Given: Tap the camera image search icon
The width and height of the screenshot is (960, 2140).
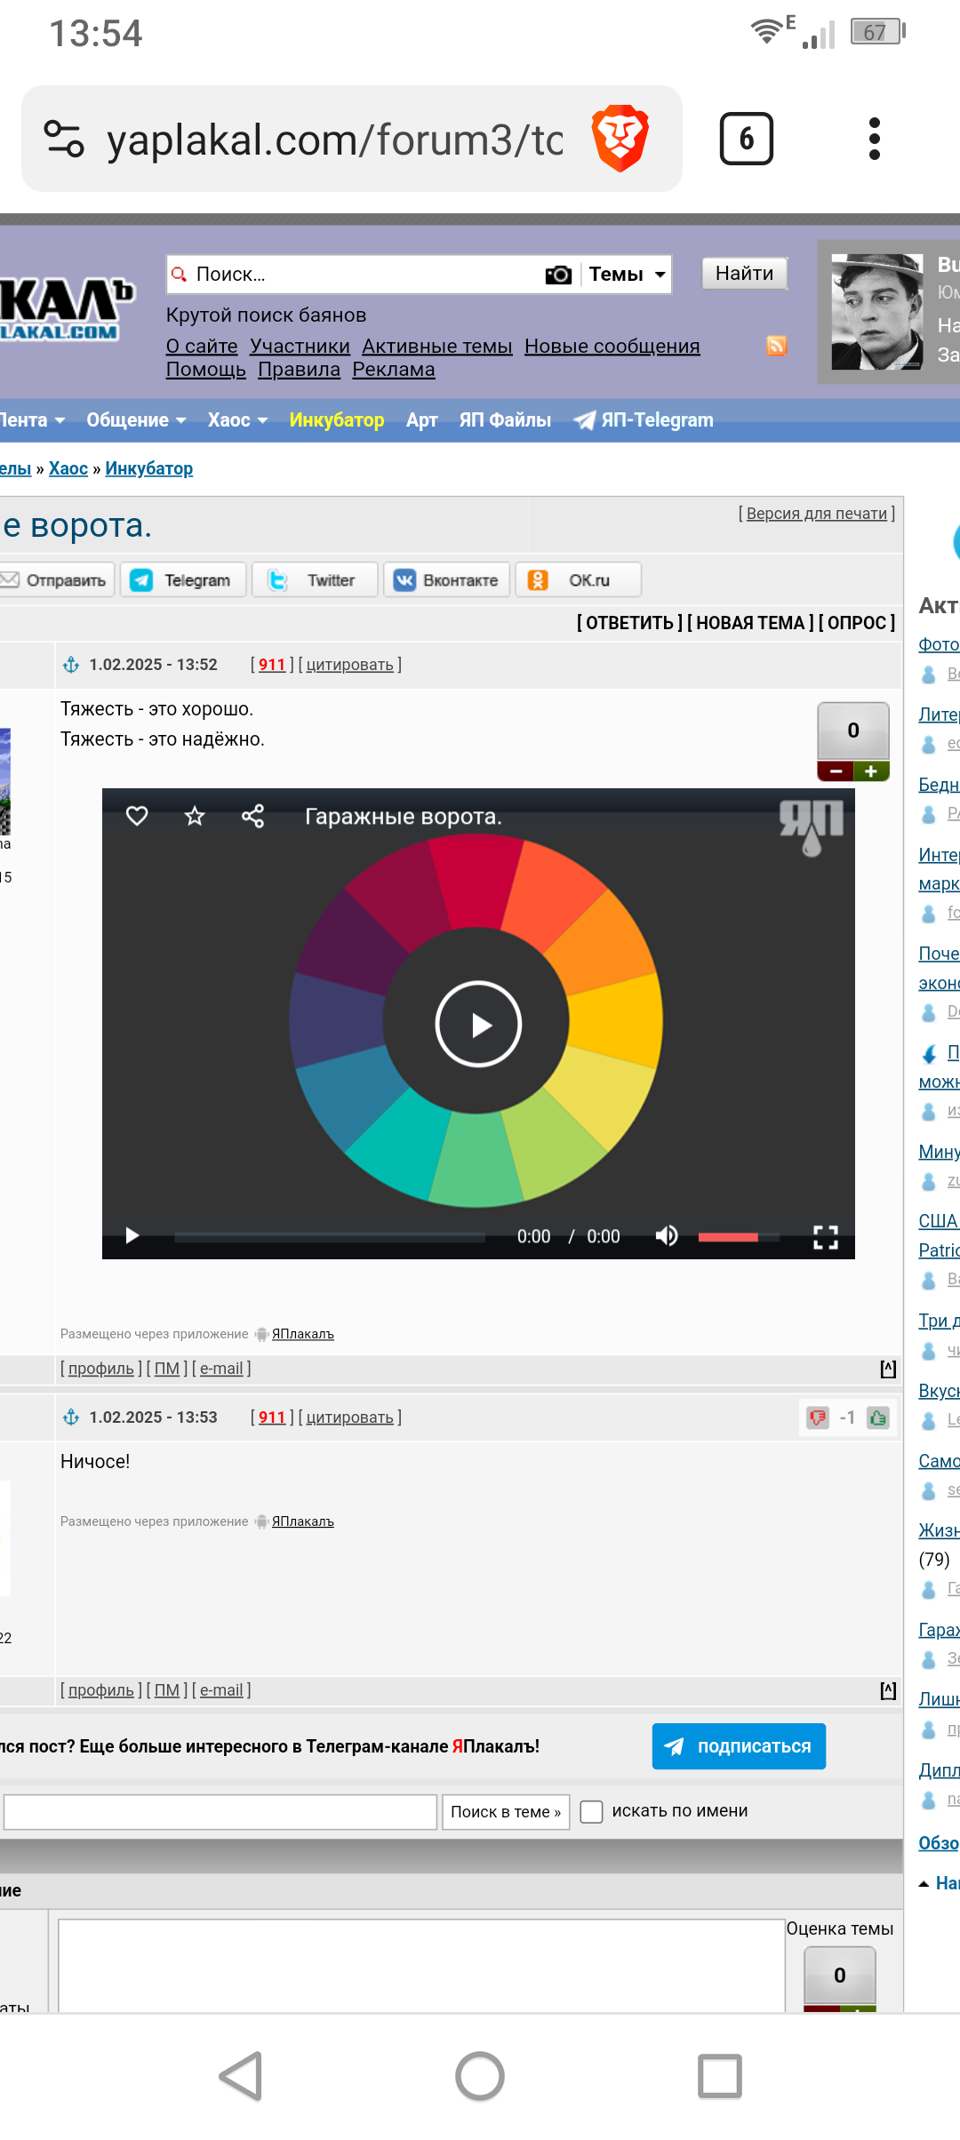Looking at the screenshot, I should 558,275.
